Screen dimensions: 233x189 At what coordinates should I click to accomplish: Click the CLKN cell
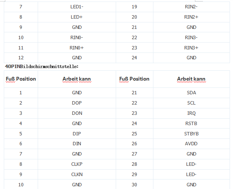pos(77,175)
